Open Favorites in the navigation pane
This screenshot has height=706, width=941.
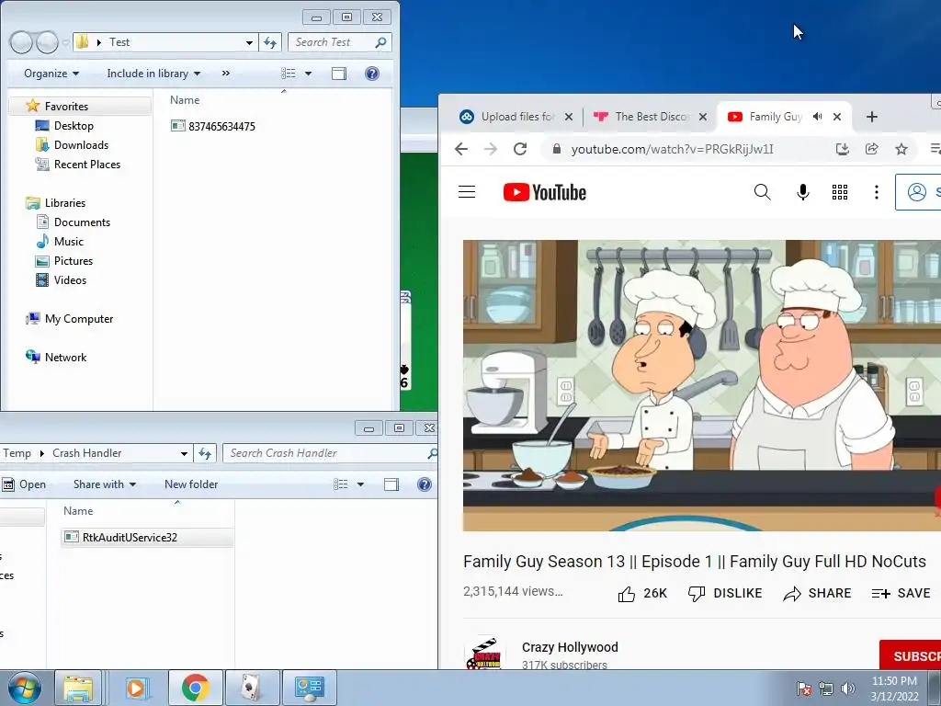point(66,107)
